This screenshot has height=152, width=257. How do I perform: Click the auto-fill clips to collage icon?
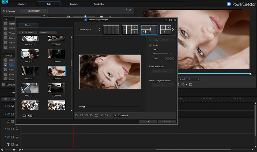point(27,116)
